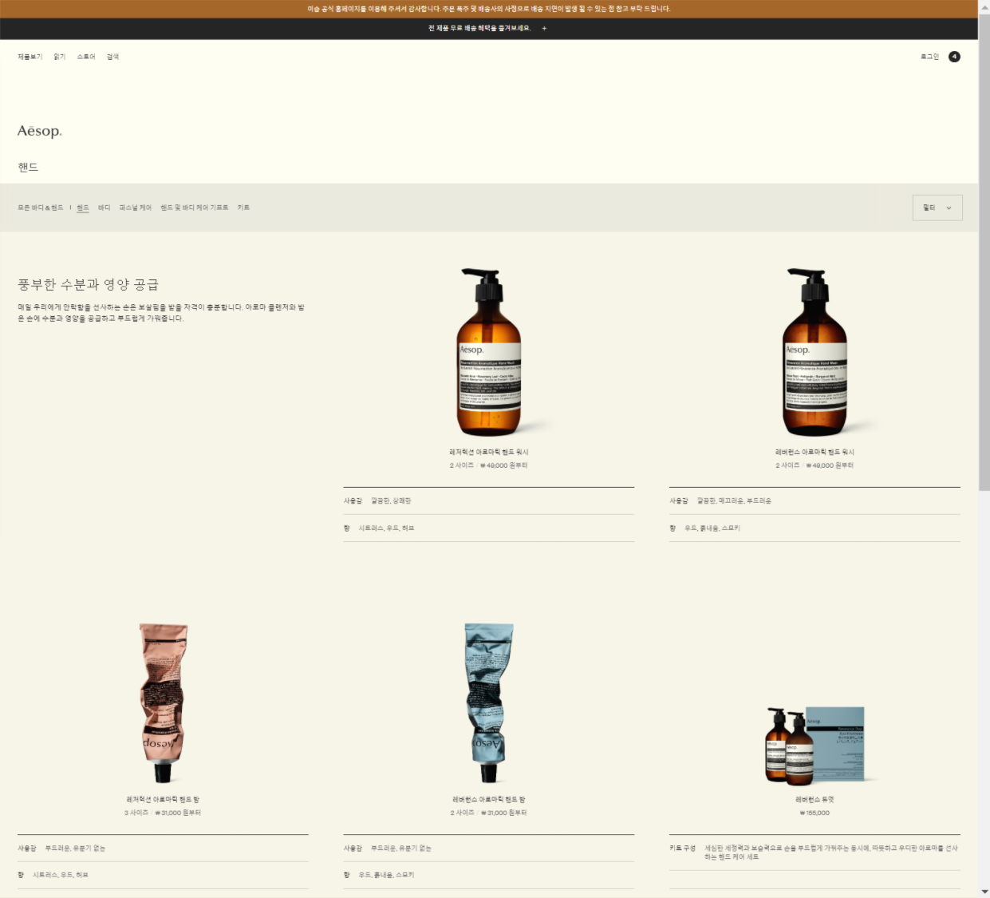Open the 읽기 menu

[60, 57]
